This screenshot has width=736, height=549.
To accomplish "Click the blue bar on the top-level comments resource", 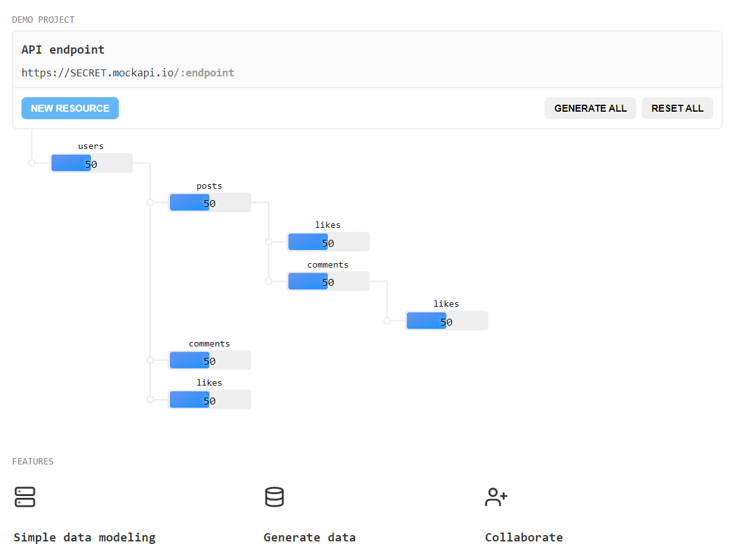I will (x=189, y=360).
